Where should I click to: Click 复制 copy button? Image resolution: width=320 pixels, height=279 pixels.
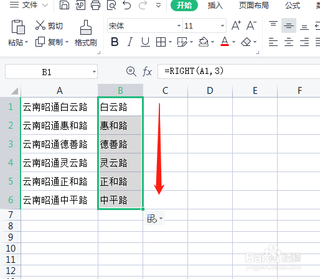pos(49,42)
